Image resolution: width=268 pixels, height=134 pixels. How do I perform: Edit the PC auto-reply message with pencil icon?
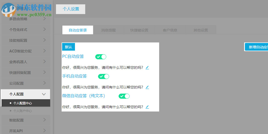tap(147, 68)
